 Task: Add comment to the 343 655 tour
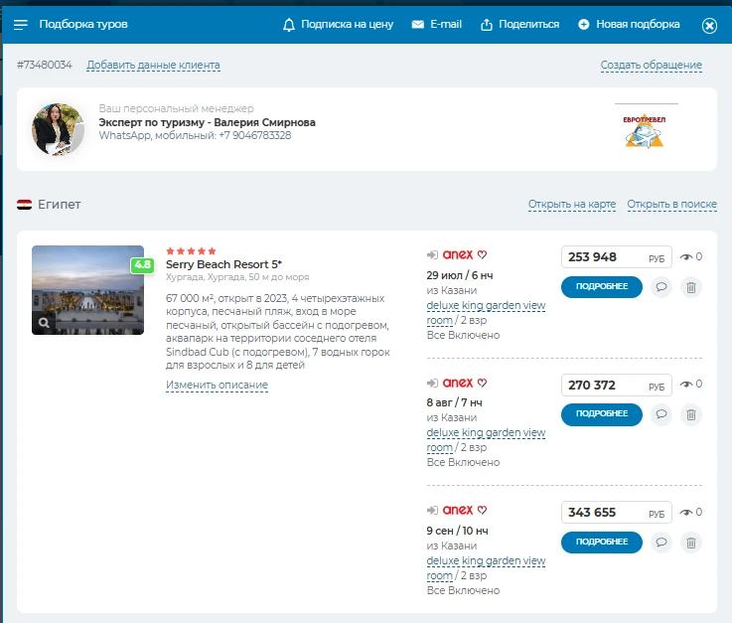click(661, 543)
